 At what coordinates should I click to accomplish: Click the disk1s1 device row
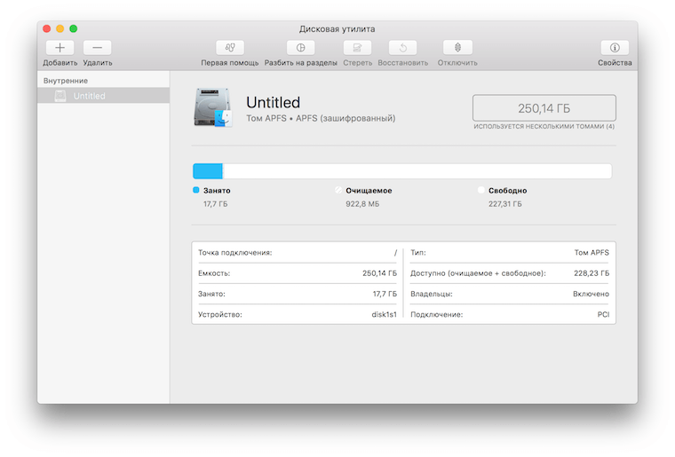[297, 314]
